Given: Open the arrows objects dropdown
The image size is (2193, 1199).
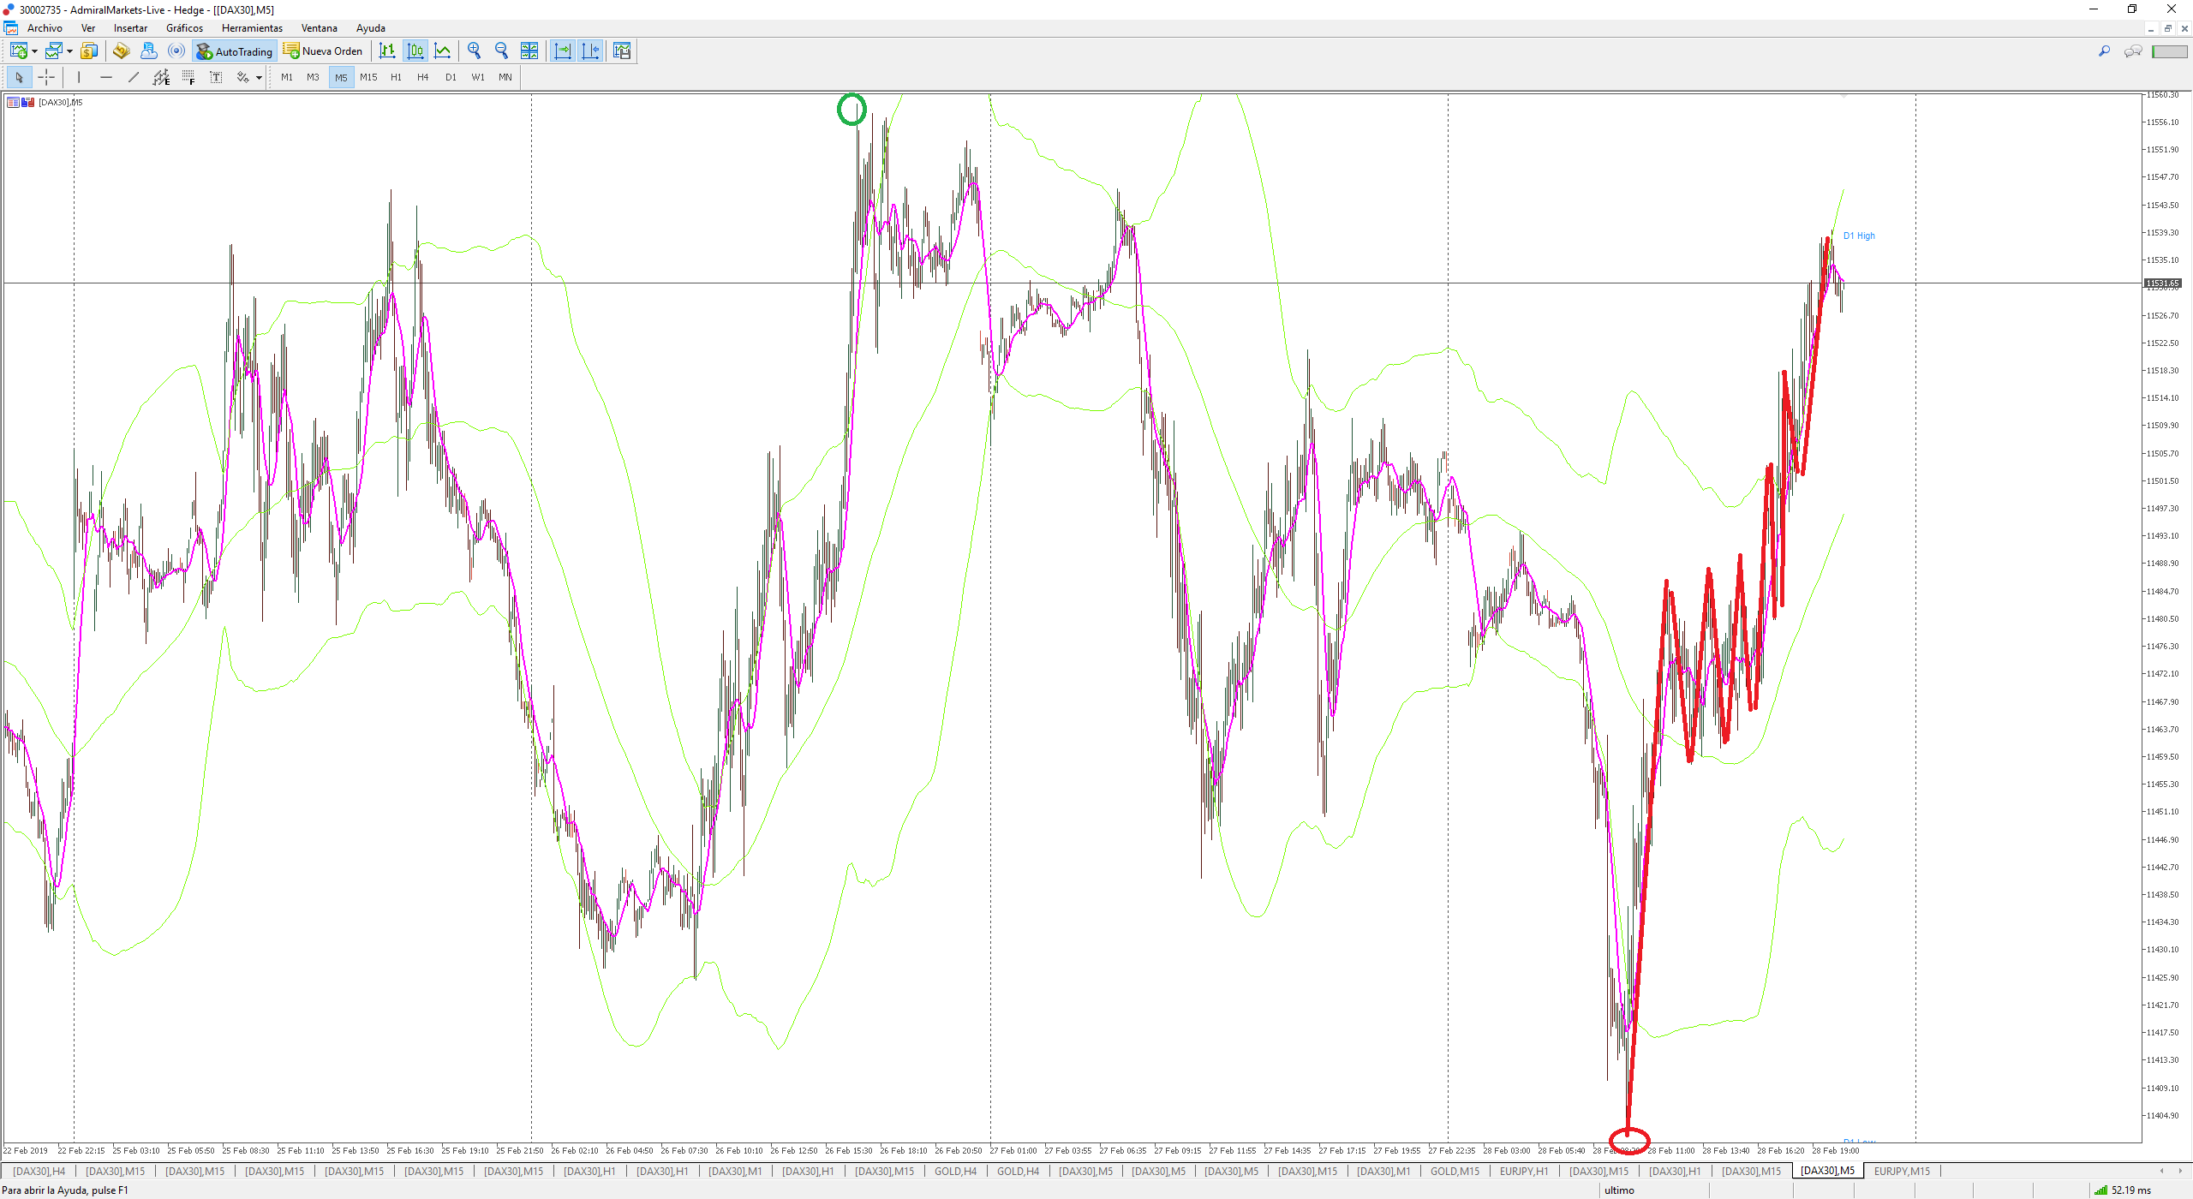Looking at the screenshot, I should 259,78.
